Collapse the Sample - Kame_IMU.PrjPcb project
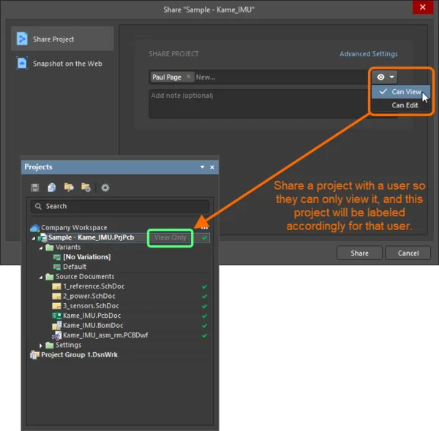Viewport: 439px width, 431px height. pos(34,238)
